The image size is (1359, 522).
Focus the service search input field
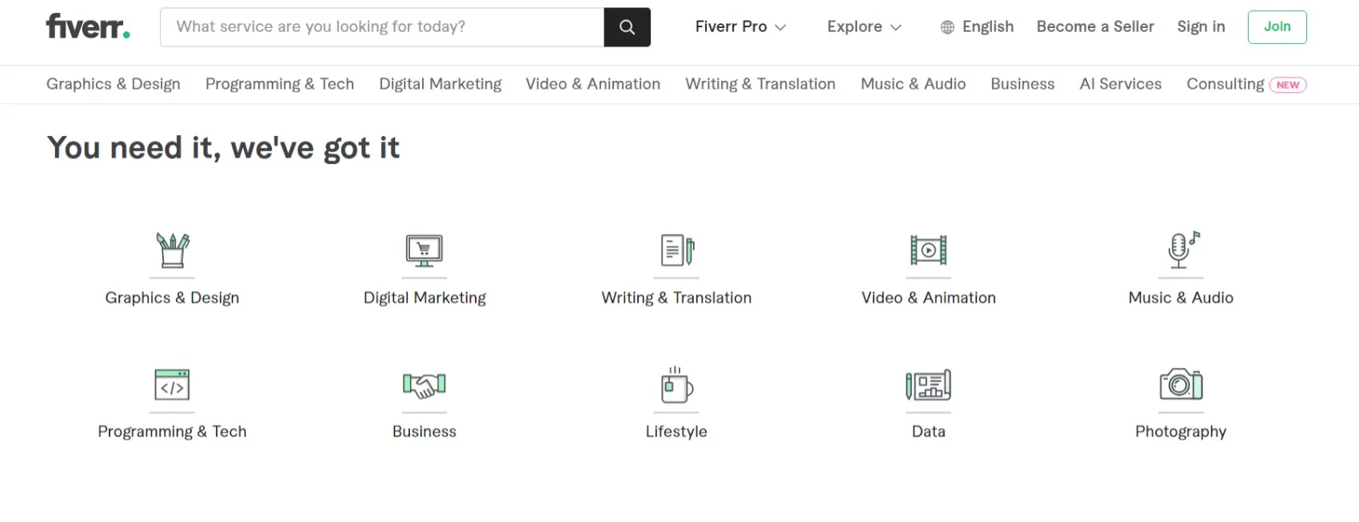pyautogui.click(x=382, y=27)
